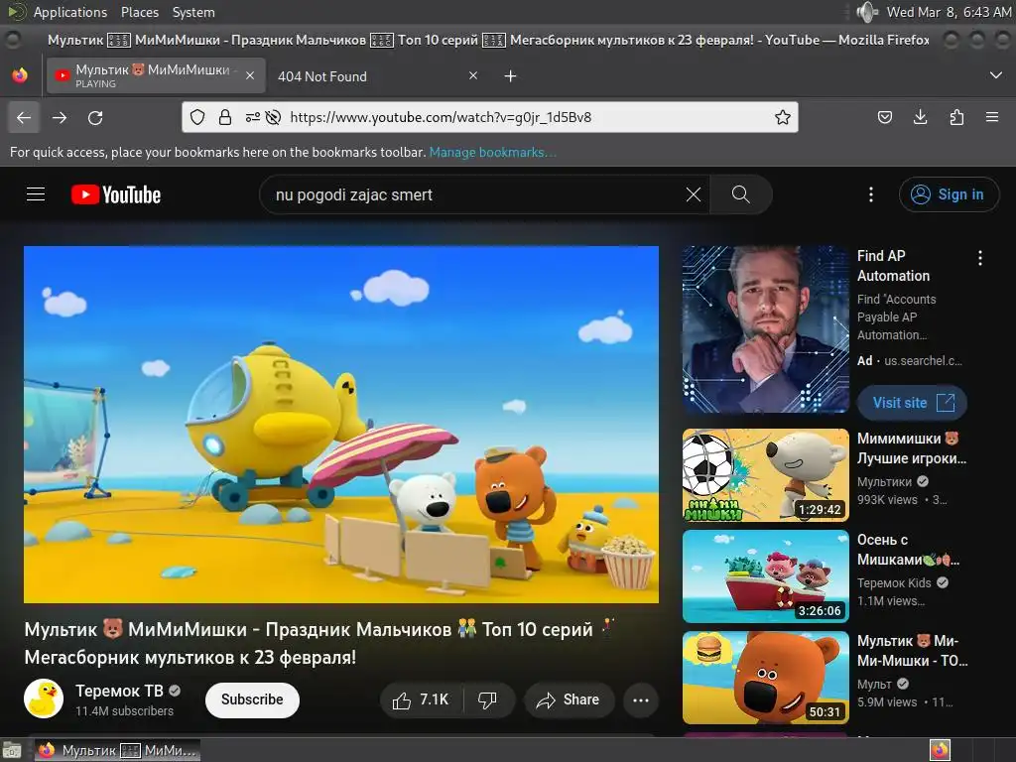Viewport: 1016px width, 762px height.
Task: Click the Firefox icon in the bottom panel tray
Action: pos(940,750)
